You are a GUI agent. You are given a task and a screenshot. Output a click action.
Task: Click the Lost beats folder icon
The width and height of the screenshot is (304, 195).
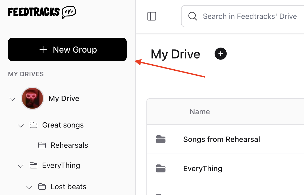click(x=42, y=186)
